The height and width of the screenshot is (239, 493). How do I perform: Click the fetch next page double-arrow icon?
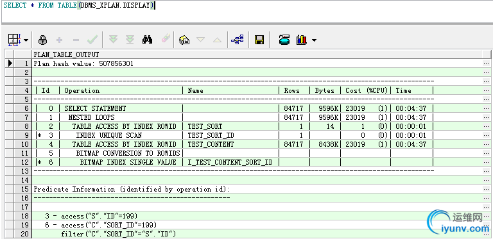coord(113,40)
